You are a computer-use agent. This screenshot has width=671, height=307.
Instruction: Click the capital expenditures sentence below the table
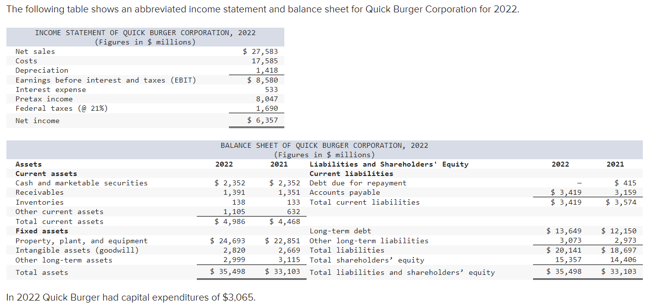pos(131,298)
